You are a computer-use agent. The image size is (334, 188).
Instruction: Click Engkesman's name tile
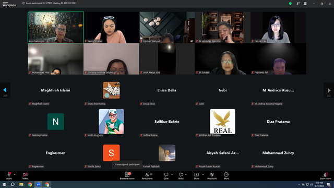pos(55,153)
